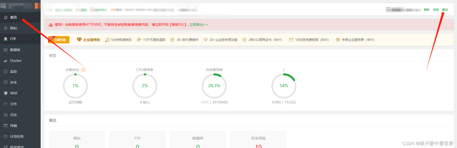
Task: Click the 安全 shield icon in sidebar
Action: pyautogui.click(x=5, y=82)
